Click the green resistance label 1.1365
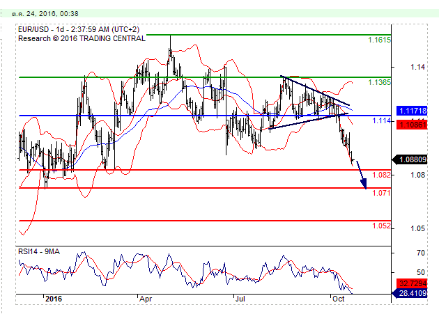 coord(379,82)
